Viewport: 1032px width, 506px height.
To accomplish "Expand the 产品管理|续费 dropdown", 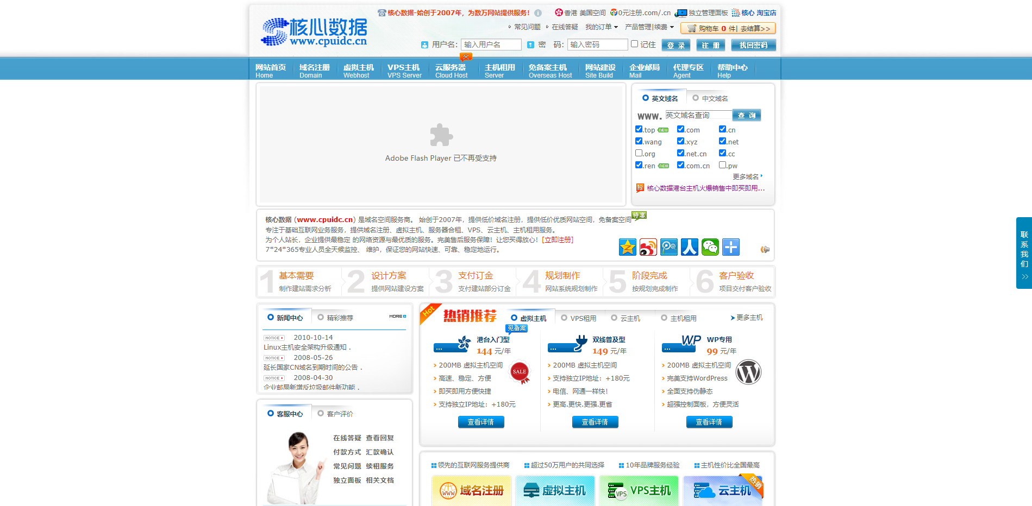I will [x=649, y=27].
